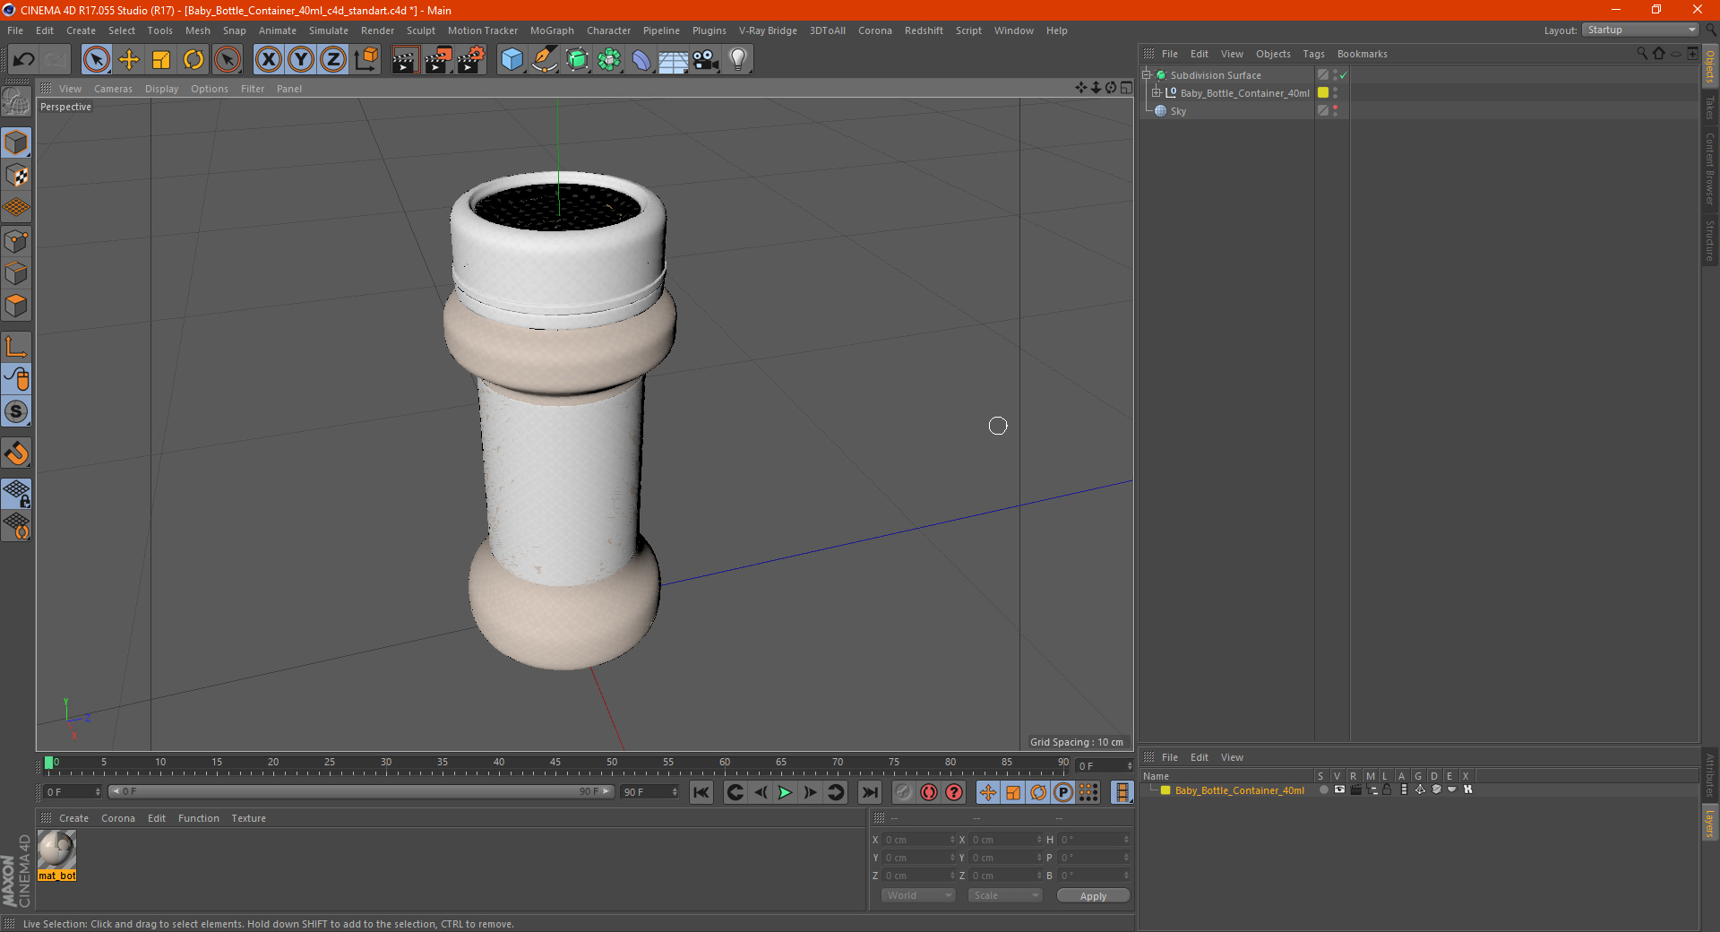Open the Spline pen tool
This screenshot has height=932, width=1720.
(545, 60)
